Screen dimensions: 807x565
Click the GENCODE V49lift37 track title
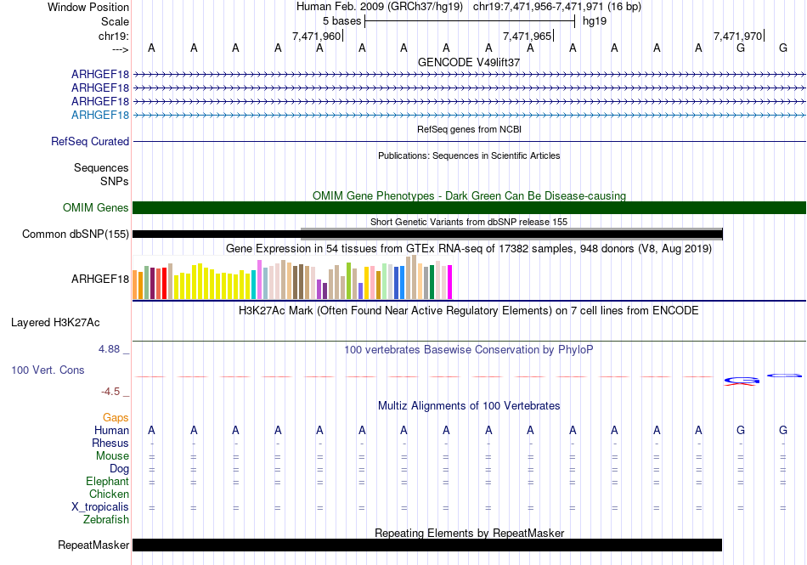pos(469,62)
